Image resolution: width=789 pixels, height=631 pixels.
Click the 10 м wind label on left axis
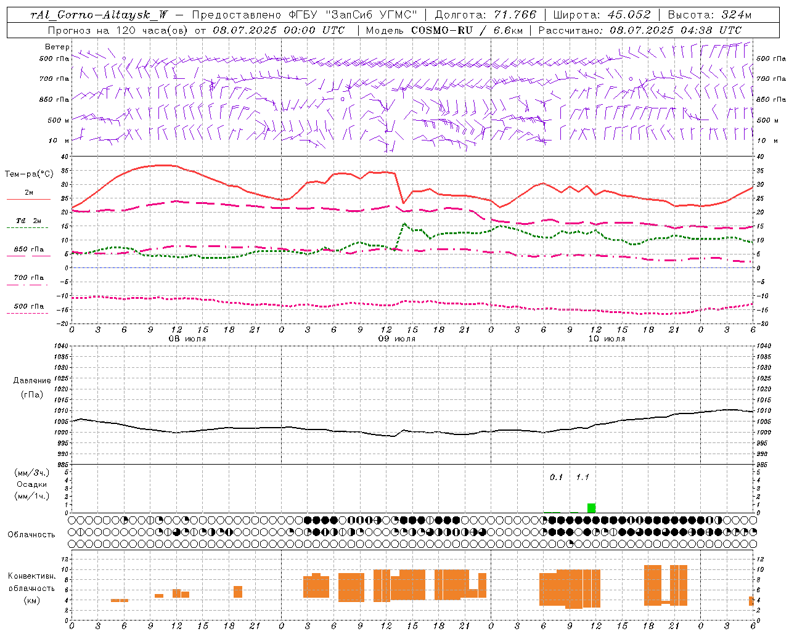[60, 140]
